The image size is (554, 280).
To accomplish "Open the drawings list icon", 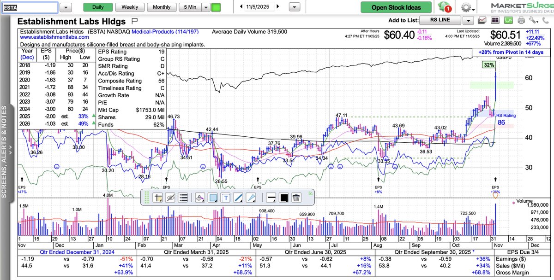I will click(183, 198).
